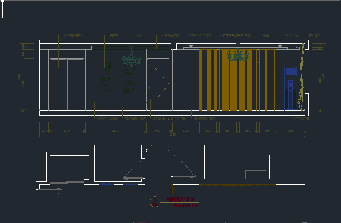Select the right decorative painting frame
The image size is (341, 223).
point(129,78)
